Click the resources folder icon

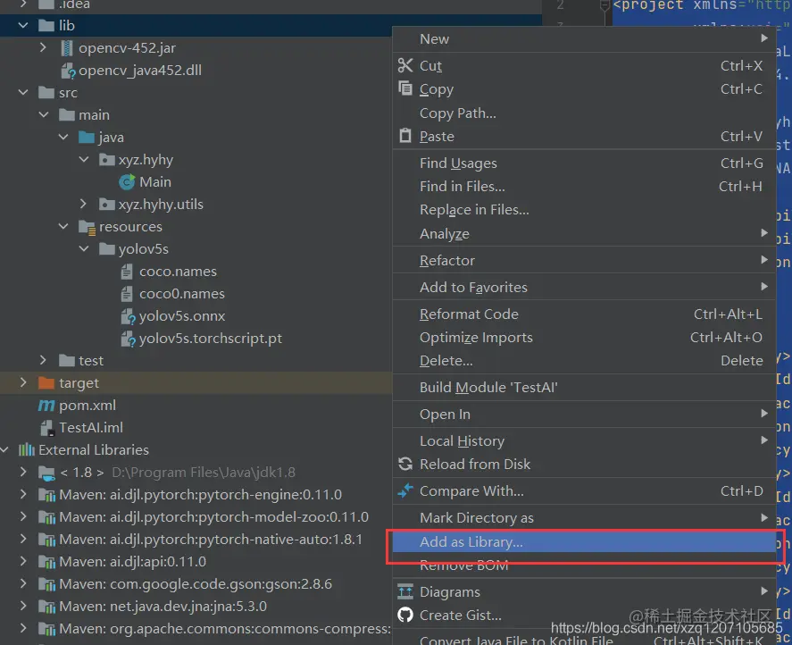[87, 227]
